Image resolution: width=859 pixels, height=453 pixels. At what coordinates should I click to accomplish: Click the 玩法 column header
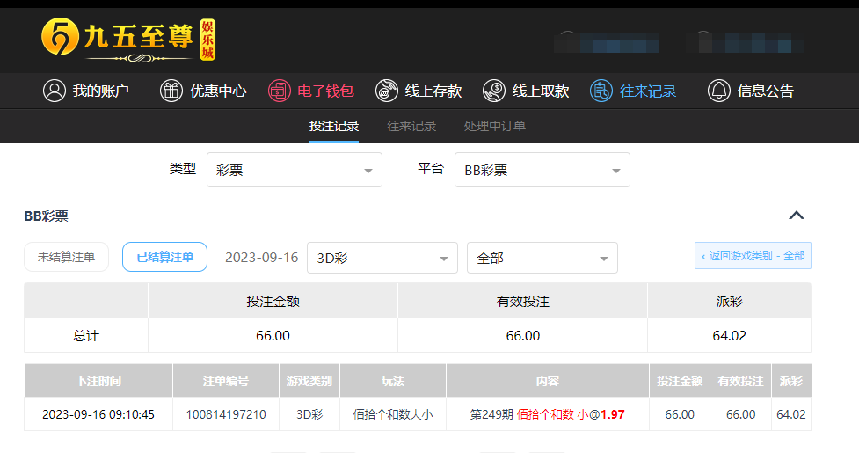point(393,381)
